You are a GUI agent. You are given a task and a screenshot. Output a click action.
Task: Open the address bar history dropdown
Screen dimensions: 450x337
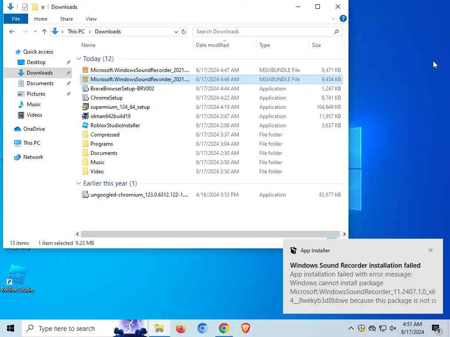(x=176, y=32)
